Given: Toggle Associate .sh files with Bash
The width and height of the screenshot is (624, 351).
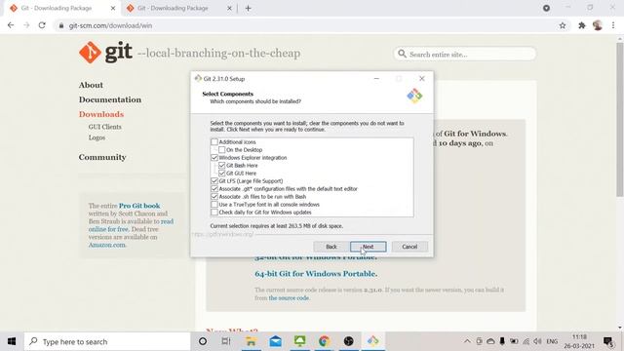Looking at the screenshot, I should [x=214, y=197].
